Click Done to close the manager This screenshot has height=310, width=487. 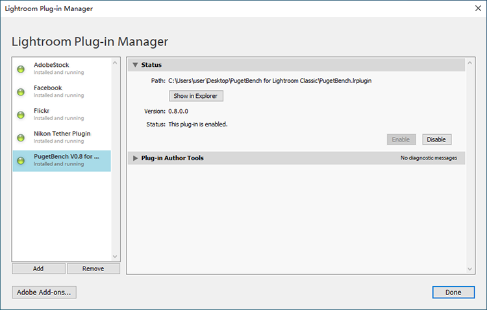pyautogui.click(x=453, y=292)
